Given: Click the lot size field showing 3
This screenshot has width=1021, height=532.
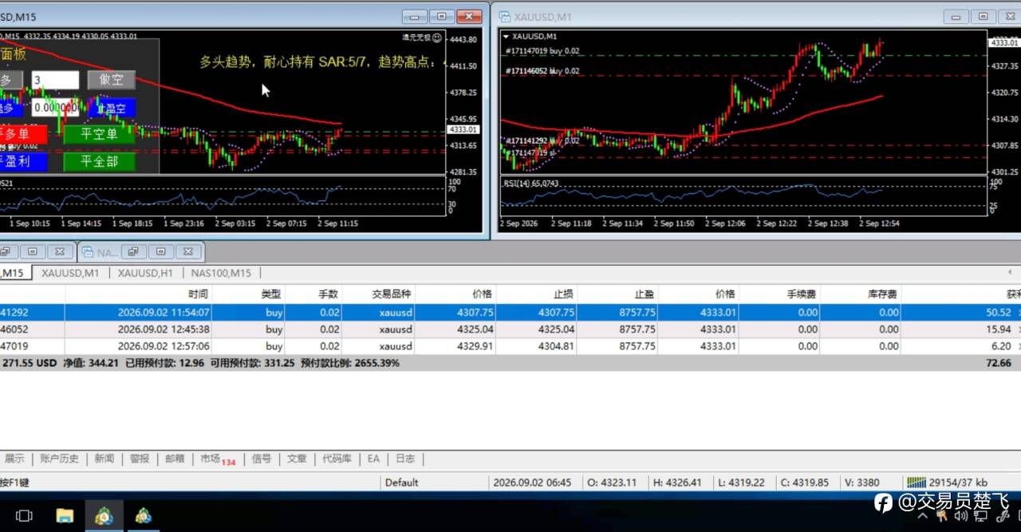Looking at the screenshot, I should pos(55,80).
